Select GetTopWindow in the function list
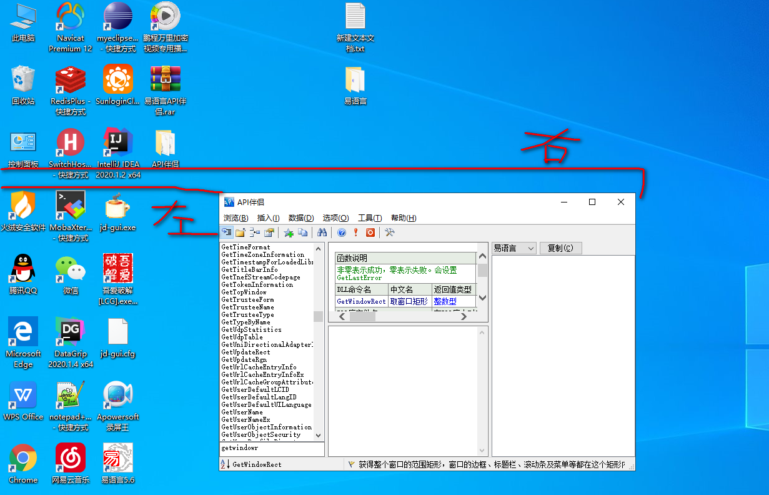The width and height of the screenshot is (769, 495). pos(244,292)
